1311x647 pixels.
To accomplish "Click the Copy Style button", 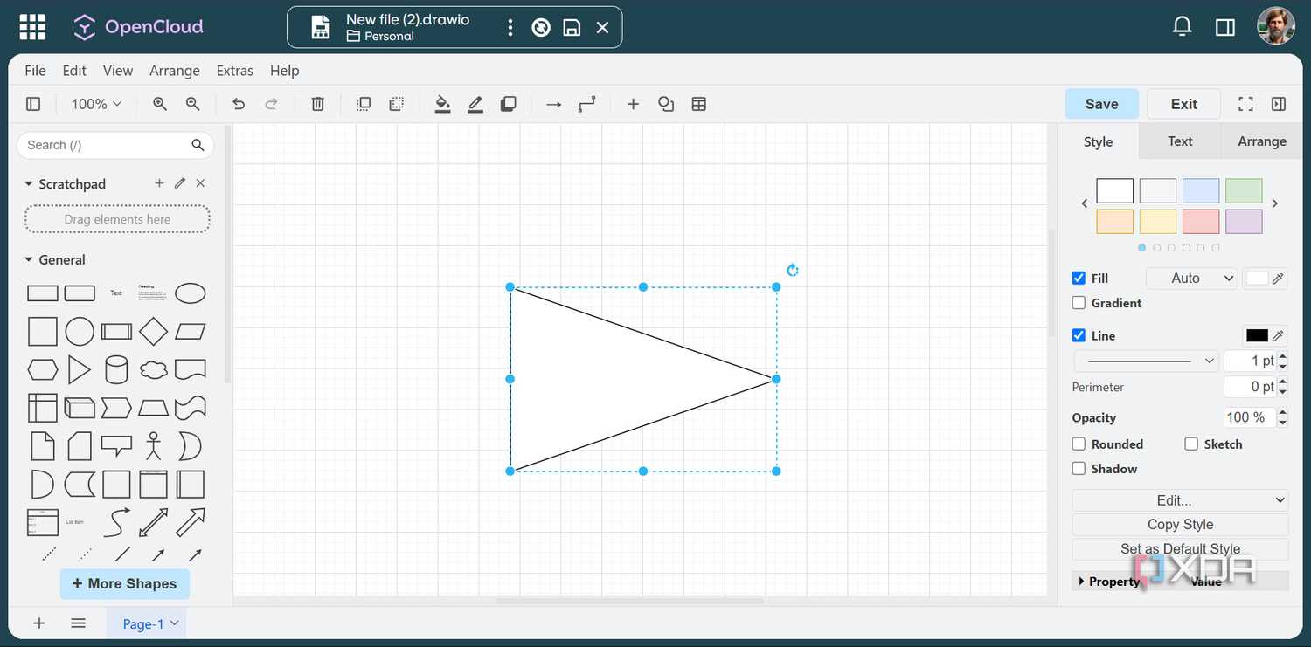I will 1180,525.
